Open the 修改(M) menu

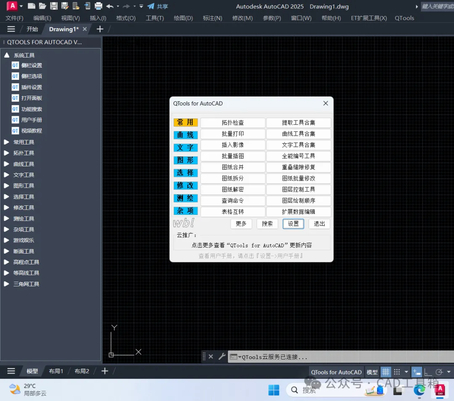click(x=243, y=18)
